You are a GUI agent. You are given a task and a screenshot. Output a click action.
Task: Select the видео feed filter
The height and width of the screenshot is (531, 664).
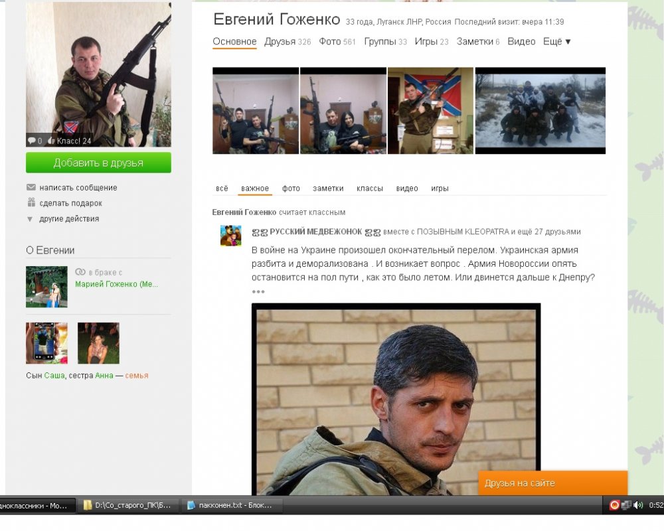point(407,189)
